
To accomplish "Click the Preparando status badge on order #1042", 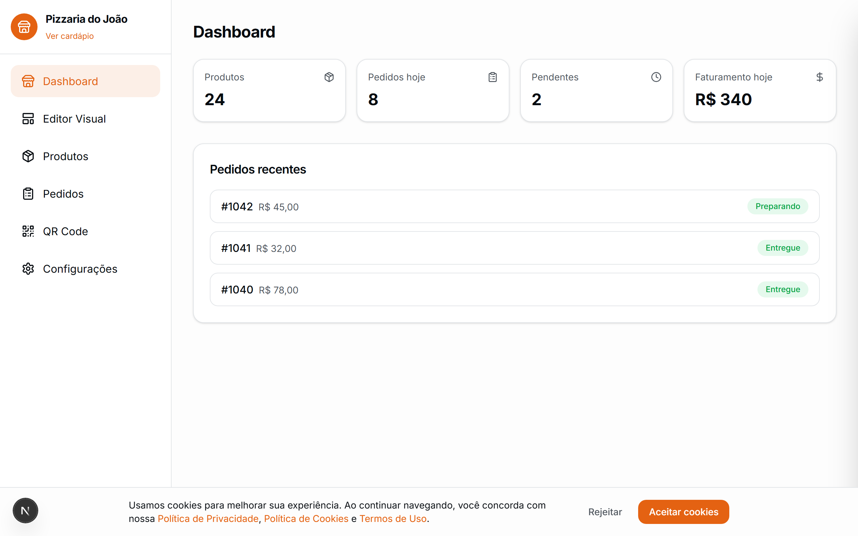I will (x=778, y=206).
